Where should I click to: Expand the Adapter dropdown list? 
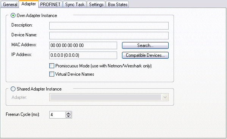(x=165, y=97)
